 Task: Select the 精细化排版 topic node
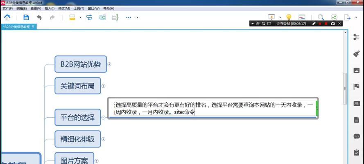coord(77,139)
